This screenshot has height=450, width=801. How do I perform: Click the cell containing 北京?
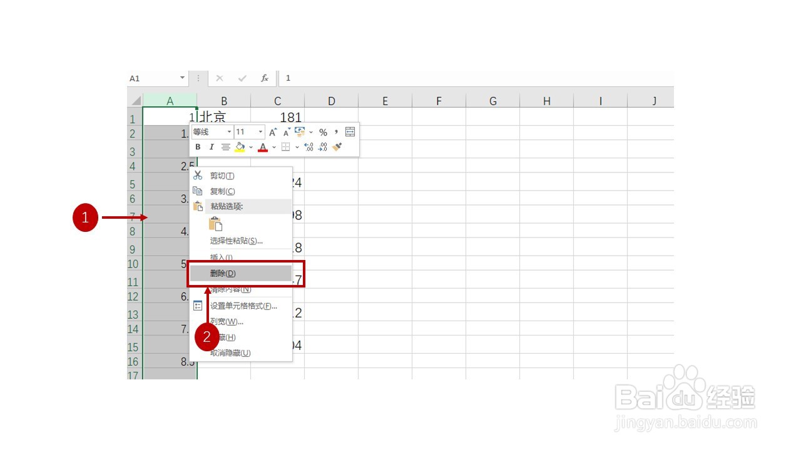pos(224,117)
